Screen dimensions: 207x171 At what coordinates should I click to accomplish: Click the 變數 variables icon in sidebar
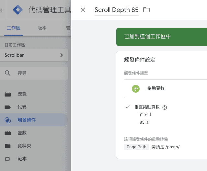click(8, 133)
